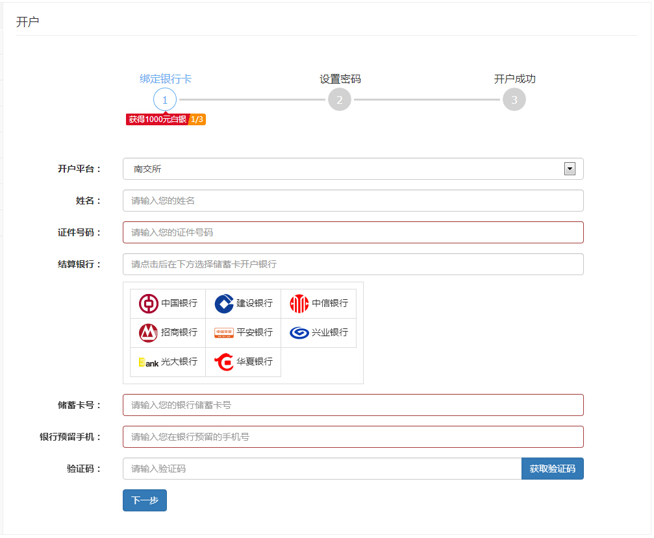
Task: Pick the 光大银行 bank icon
Action: pyautogui.click(x=167, y=361)
